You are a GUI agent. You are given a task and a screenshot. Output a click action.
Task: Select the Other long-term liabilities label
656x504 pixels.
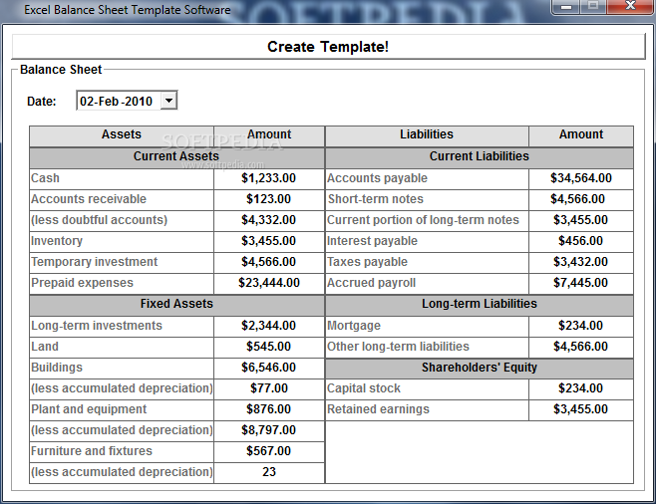[399, 347]
